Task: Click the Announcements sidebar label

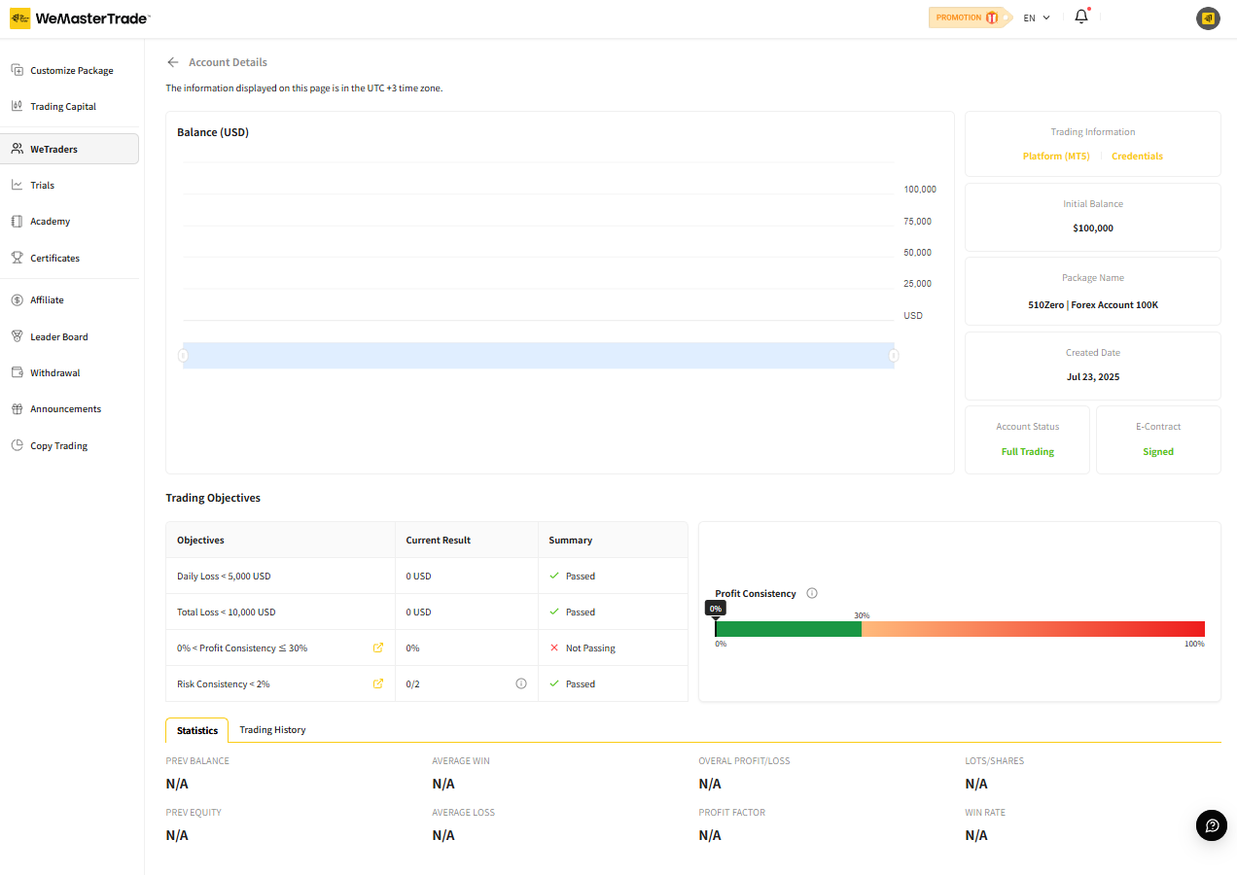Action: click(x=66, y=409)
